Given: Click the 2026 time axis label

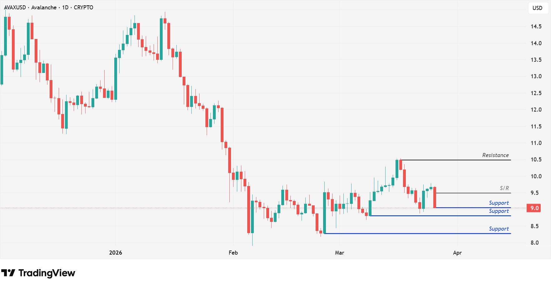Looking at the screenshot, I should [116, 252].
